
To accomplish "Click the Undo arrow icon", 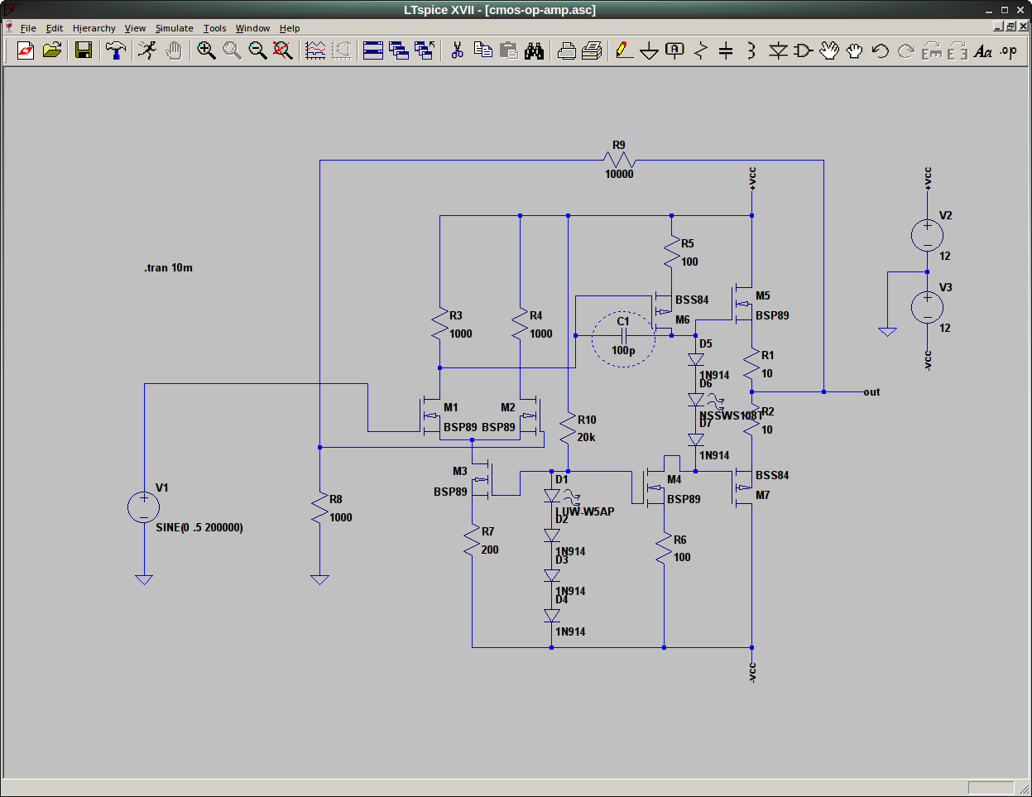I will [881, 50].
